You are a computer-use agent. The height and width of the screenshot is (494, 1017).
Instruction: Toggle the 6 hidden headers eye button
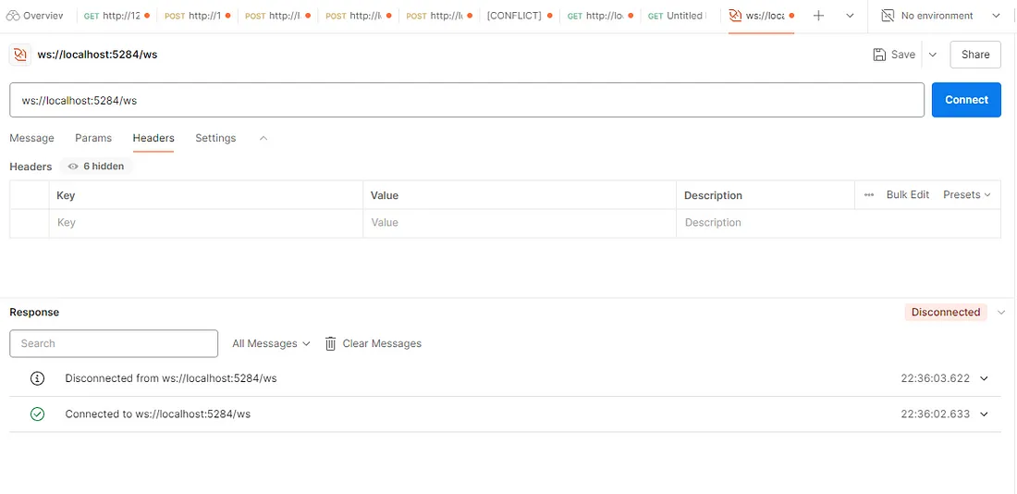(96, 167)
